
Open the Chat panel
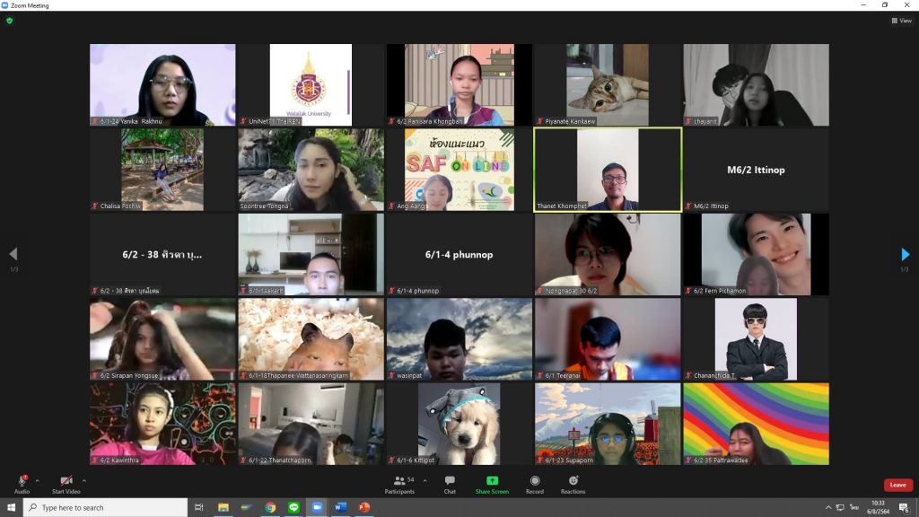(x=449, y=485)
